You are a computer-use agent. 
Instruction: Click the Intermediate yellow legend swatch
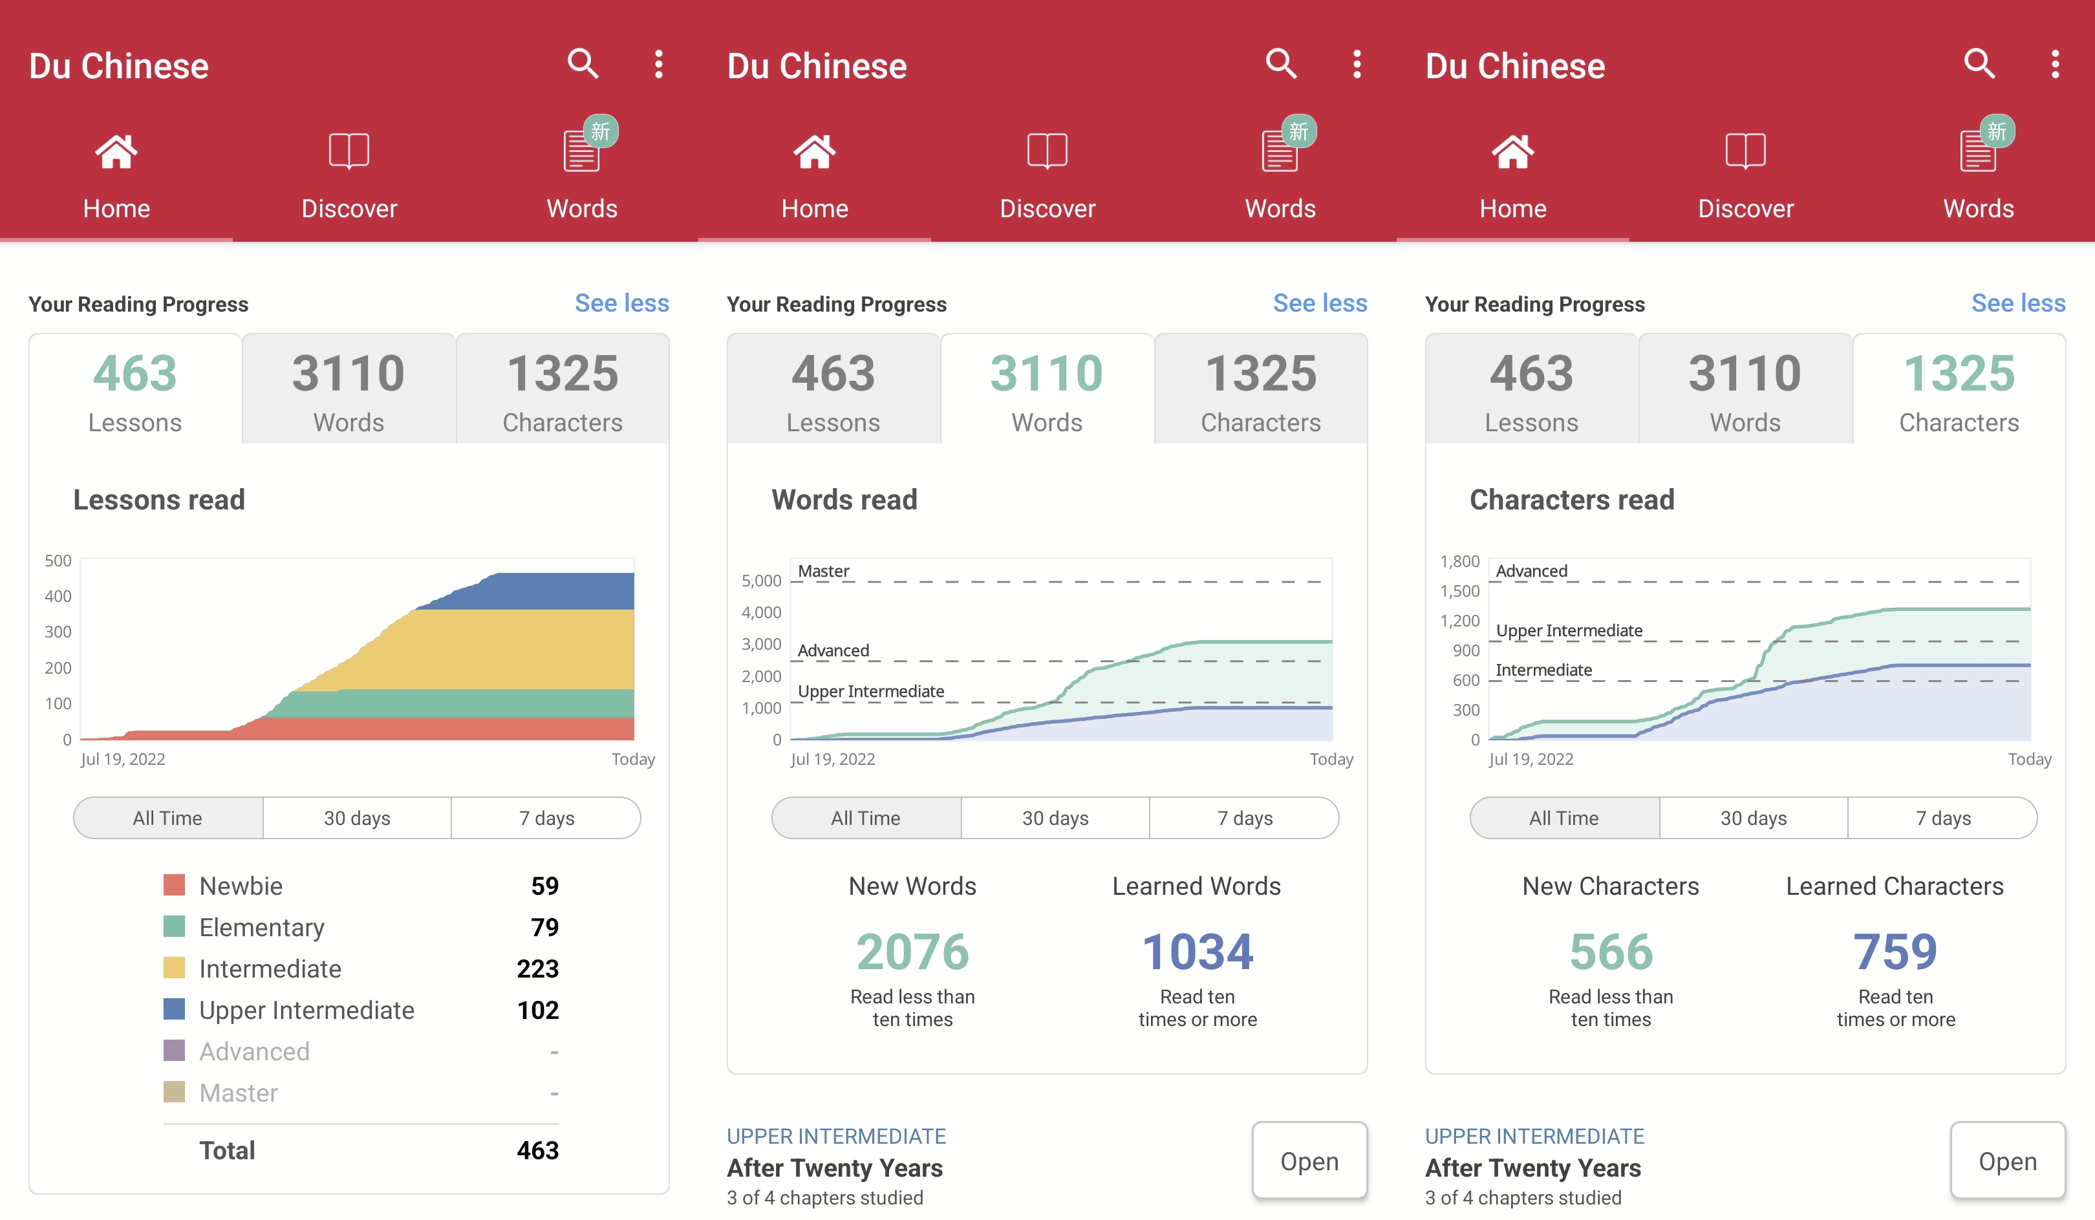pos(174,969)
